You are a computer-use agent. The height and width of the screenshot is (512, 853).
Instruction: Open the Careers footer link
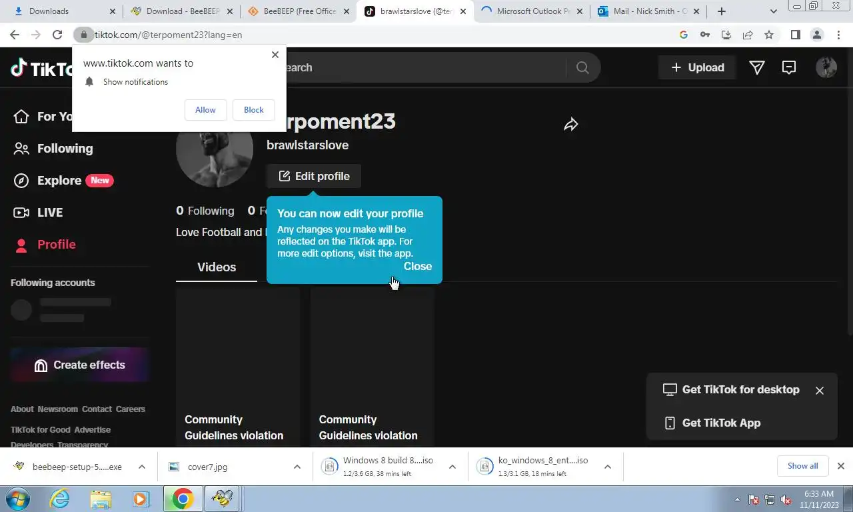(x=131, y=409)
